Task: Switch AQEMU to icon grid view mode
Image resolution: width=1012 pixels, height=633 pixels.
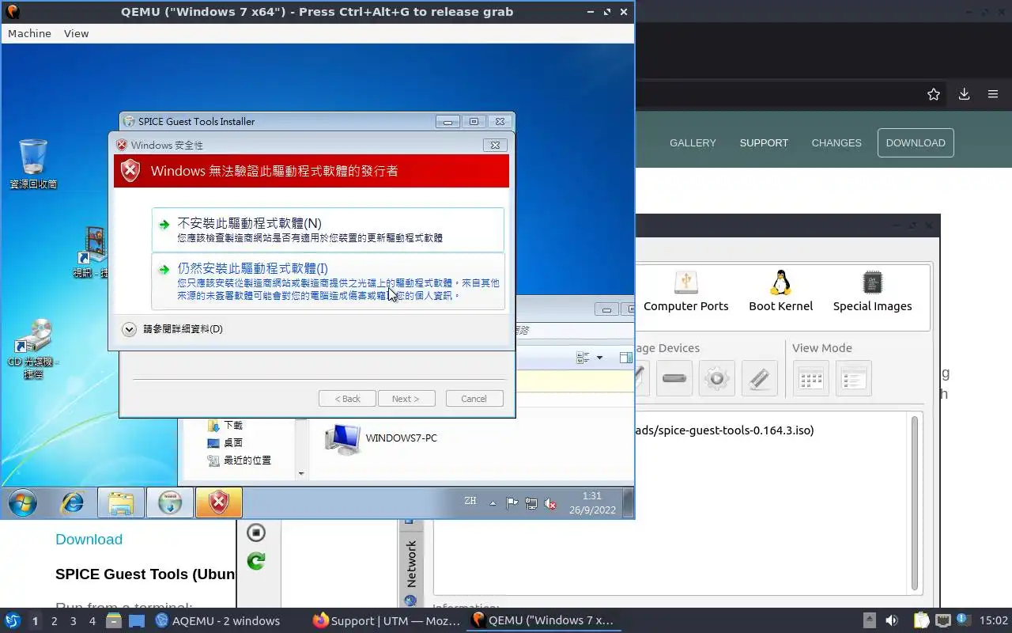Action: tap(810, 378)
